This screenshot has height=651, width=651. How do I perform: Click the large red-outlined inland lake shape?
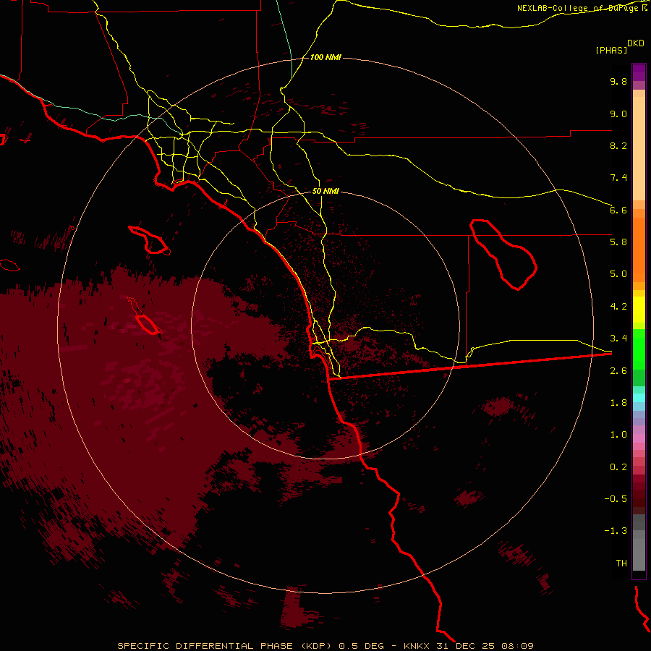503,255
